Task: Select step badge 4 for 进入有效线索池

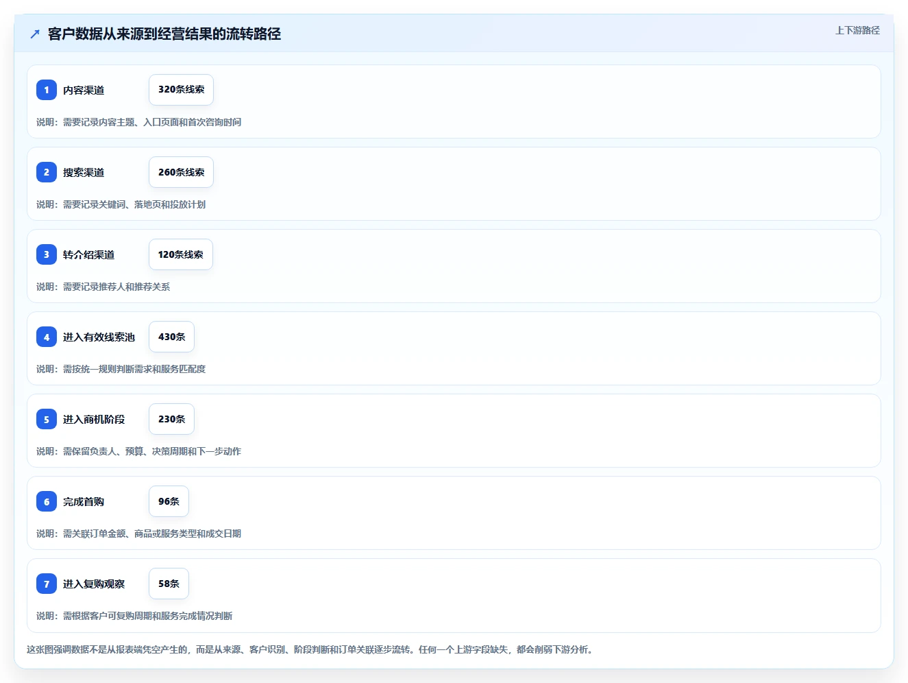Action: coord(47,337)
